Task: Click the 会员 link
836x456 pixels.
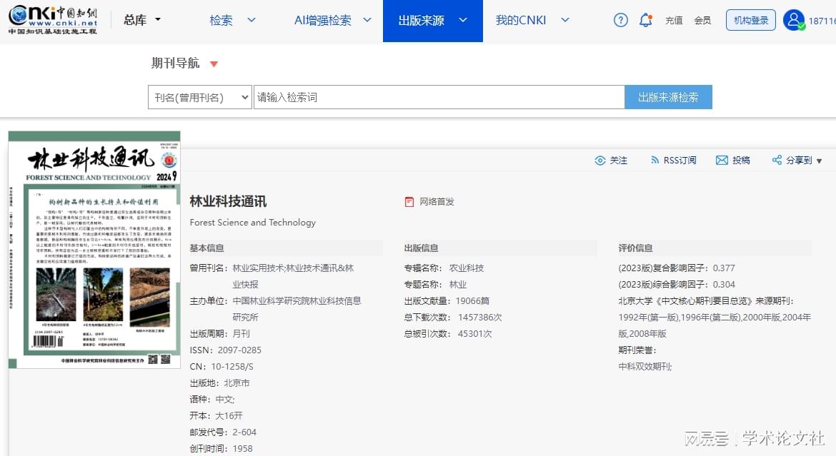Action: 702,20
